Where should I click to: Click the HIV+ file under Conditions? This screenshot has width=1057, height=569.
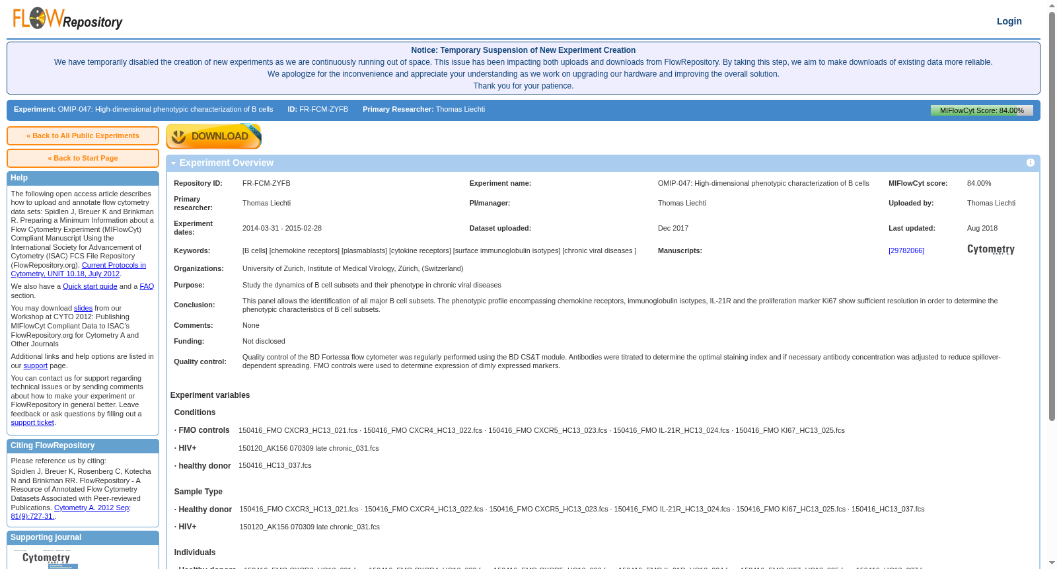click(309, 448)
